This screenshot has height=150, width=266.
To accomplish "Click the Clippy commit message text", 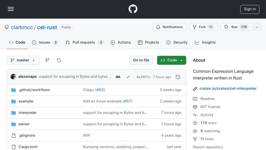I will (88, 90).
